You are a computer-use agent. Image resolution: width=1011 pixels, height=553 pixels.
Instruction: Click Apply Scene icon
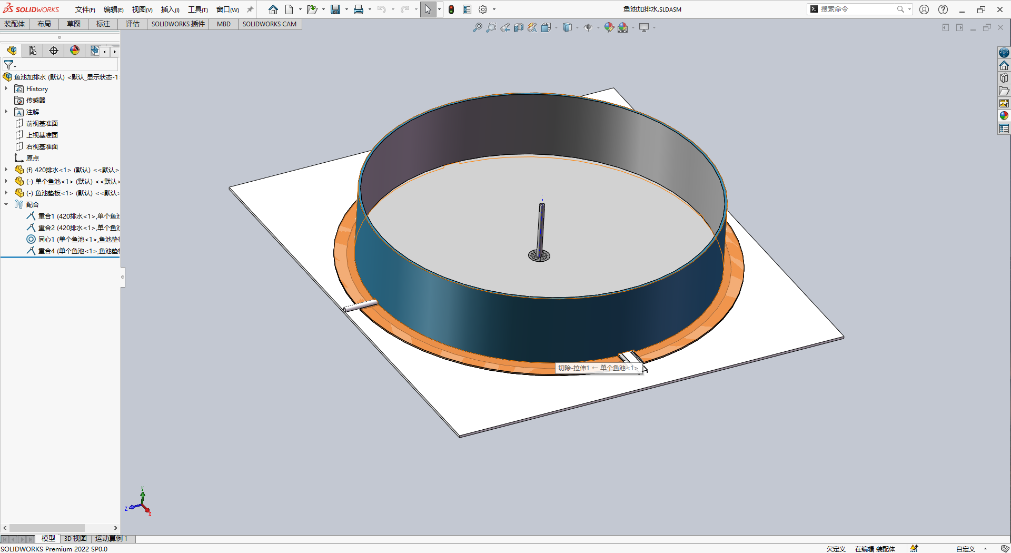click(x=623, y=27)
